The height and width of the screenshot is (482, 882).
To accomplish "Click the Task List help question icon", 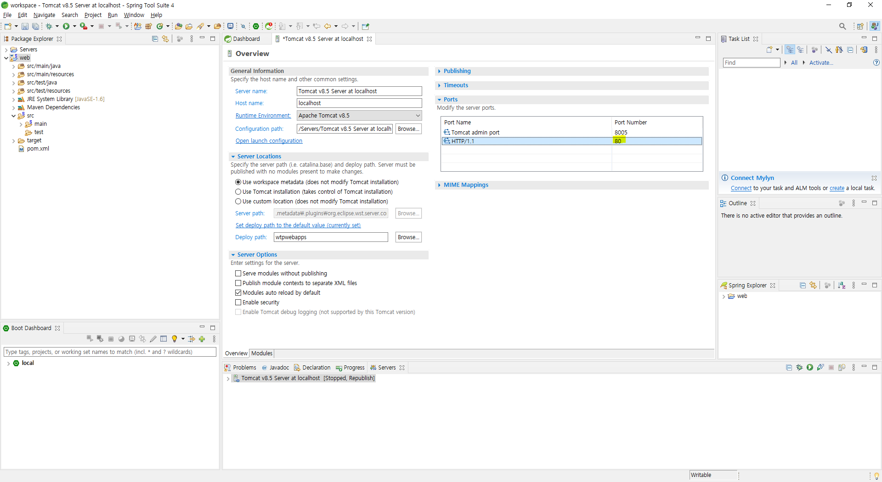I will [876, 62].
